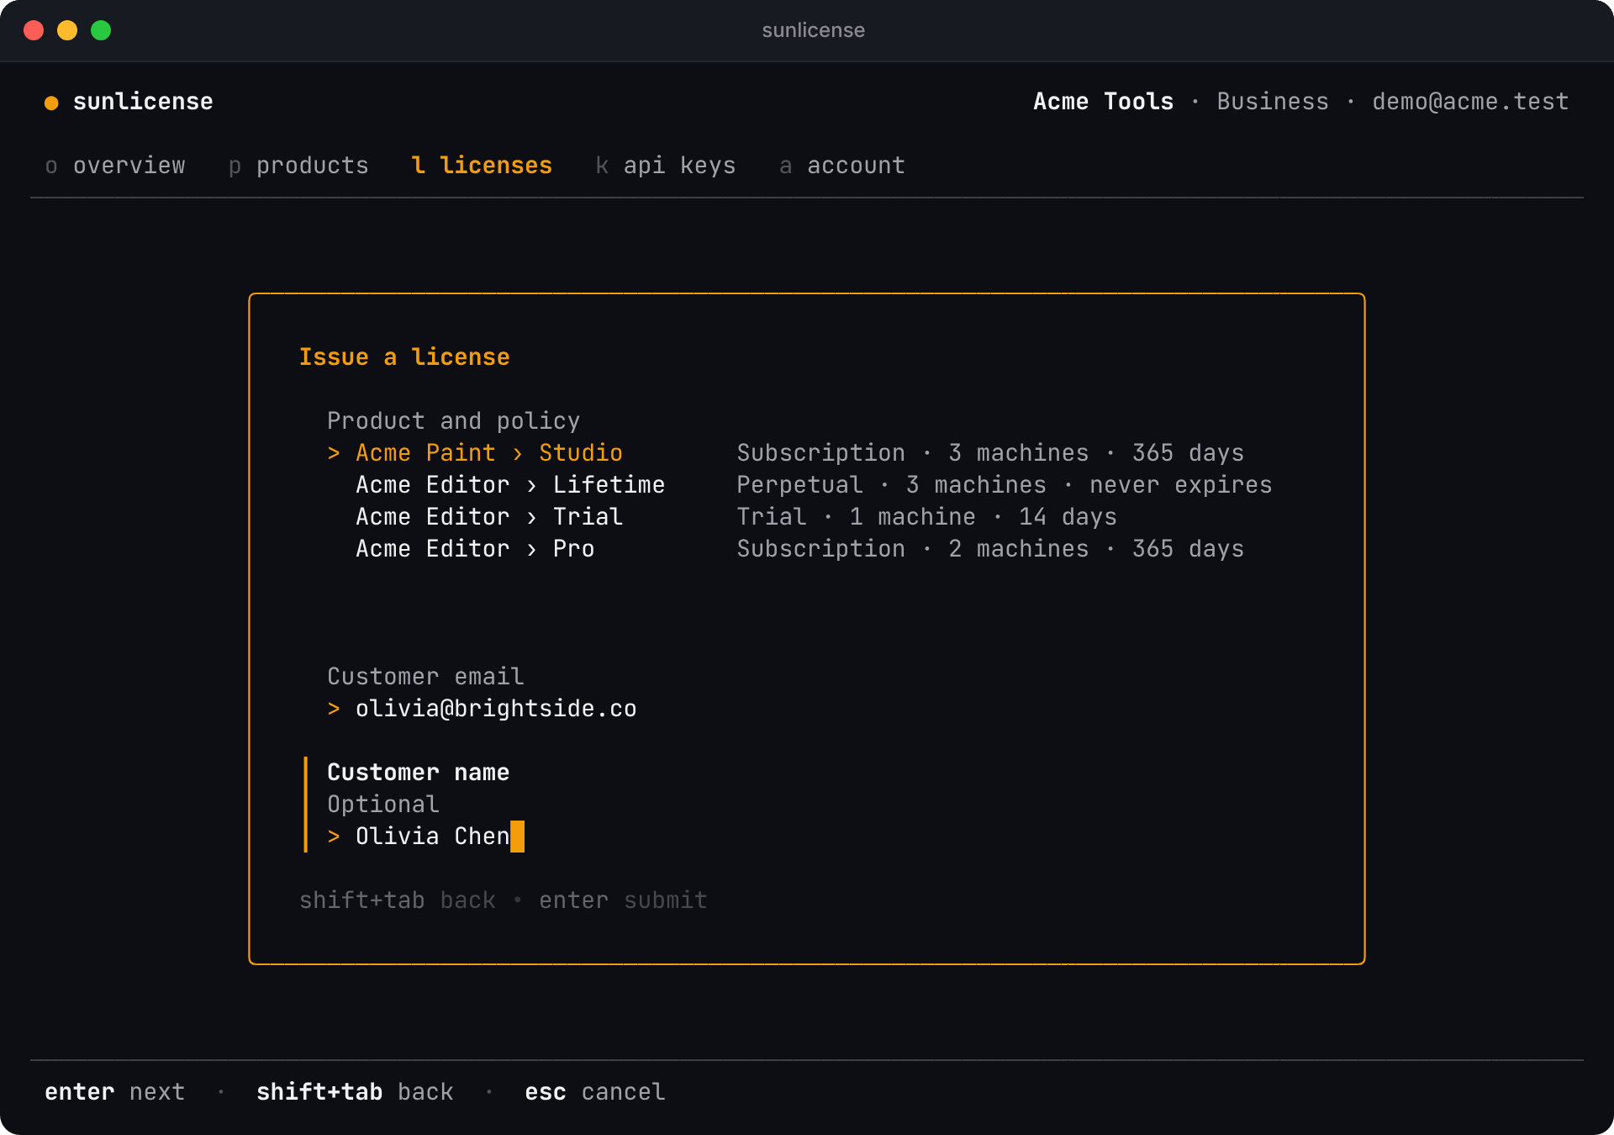Click 'Subscription · 3 machines · 365 days'
This screenshot has height=1135, width=1614.
[990, 453]
